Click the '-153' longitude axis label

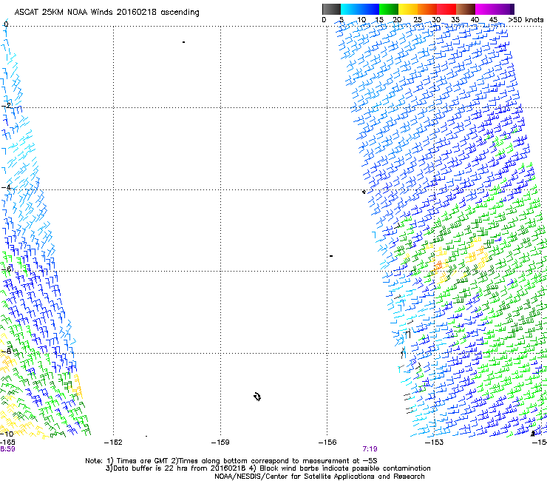pos(435,443)
